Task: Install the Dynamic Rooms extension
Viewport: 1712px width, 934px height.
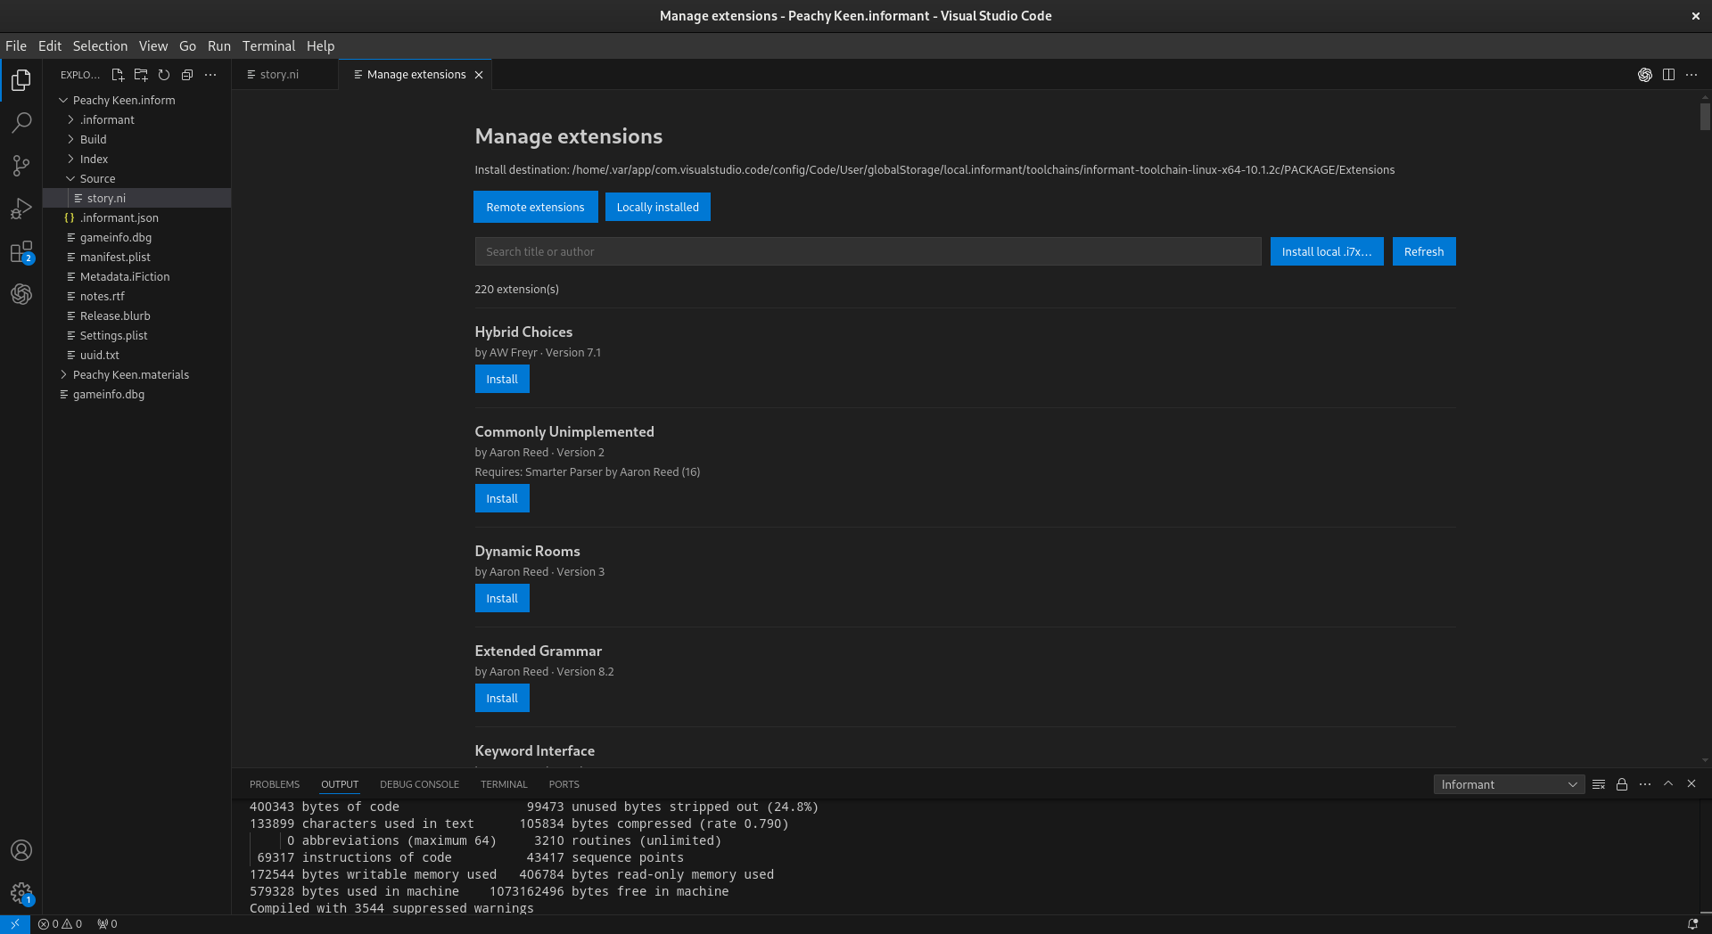Action: 502,598
